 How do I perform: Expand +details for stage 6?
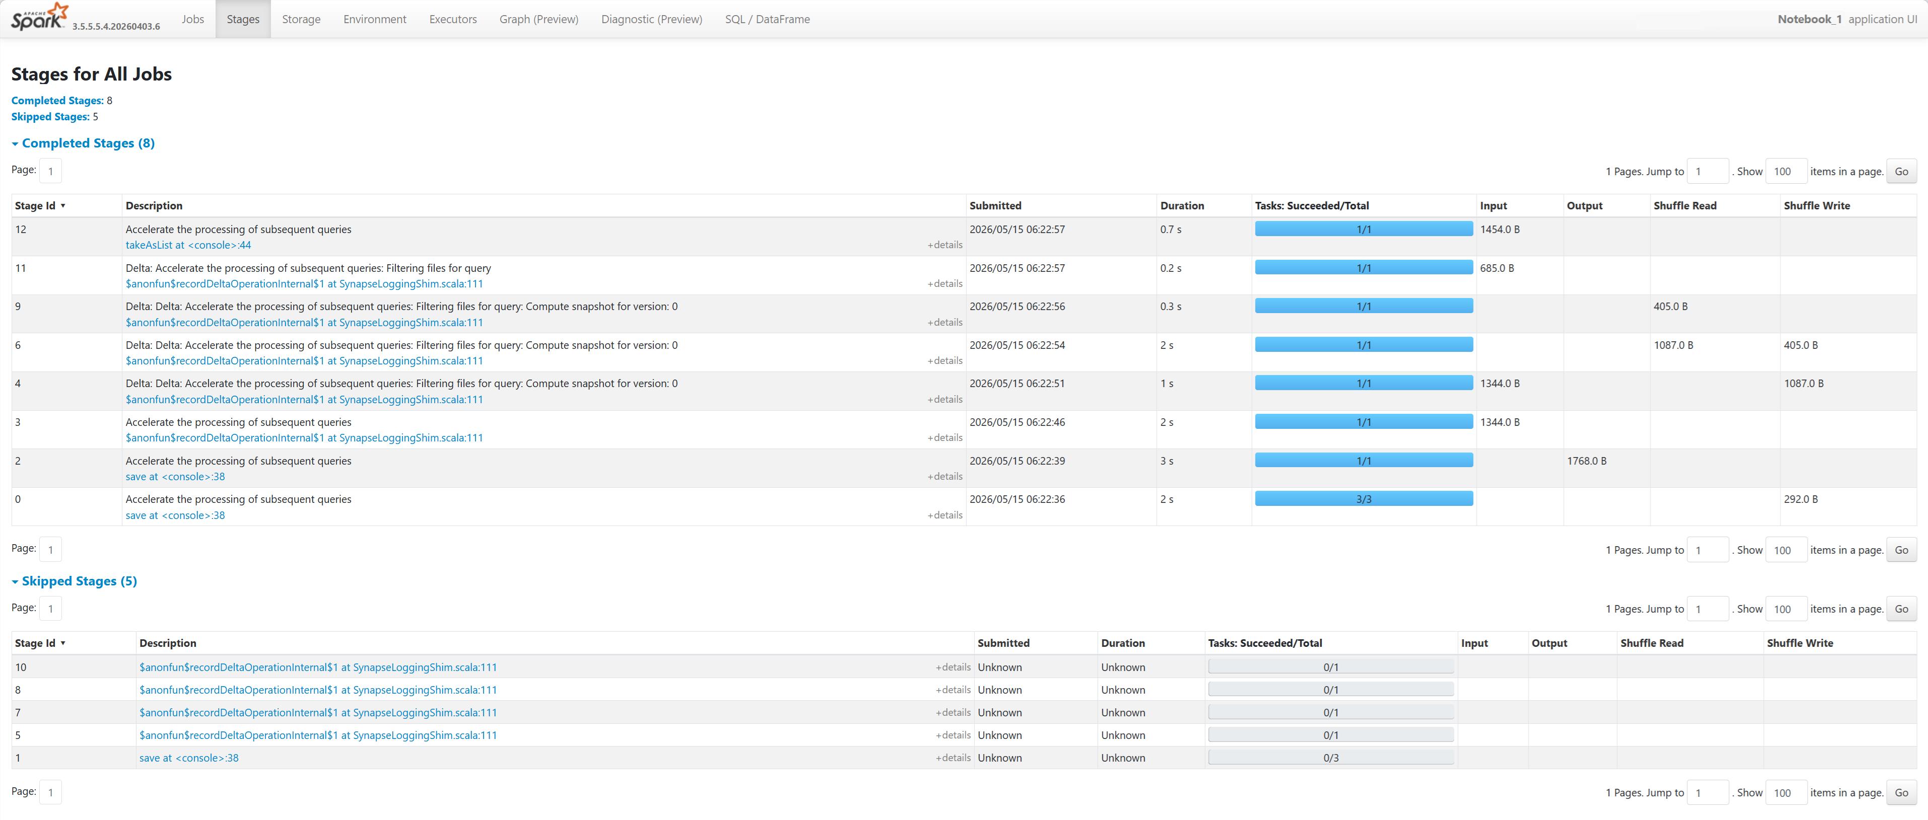tap(944, 361)
